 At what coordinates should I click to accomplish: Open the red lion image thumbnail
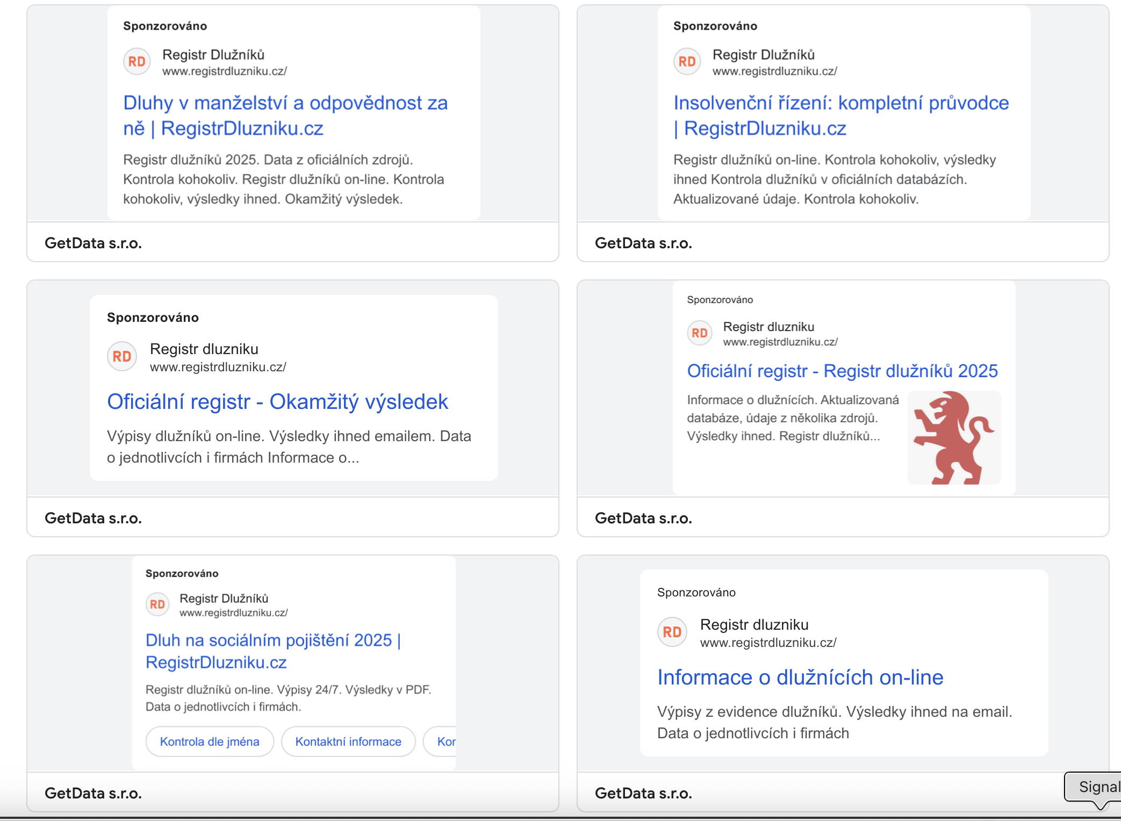click(954, 437)
